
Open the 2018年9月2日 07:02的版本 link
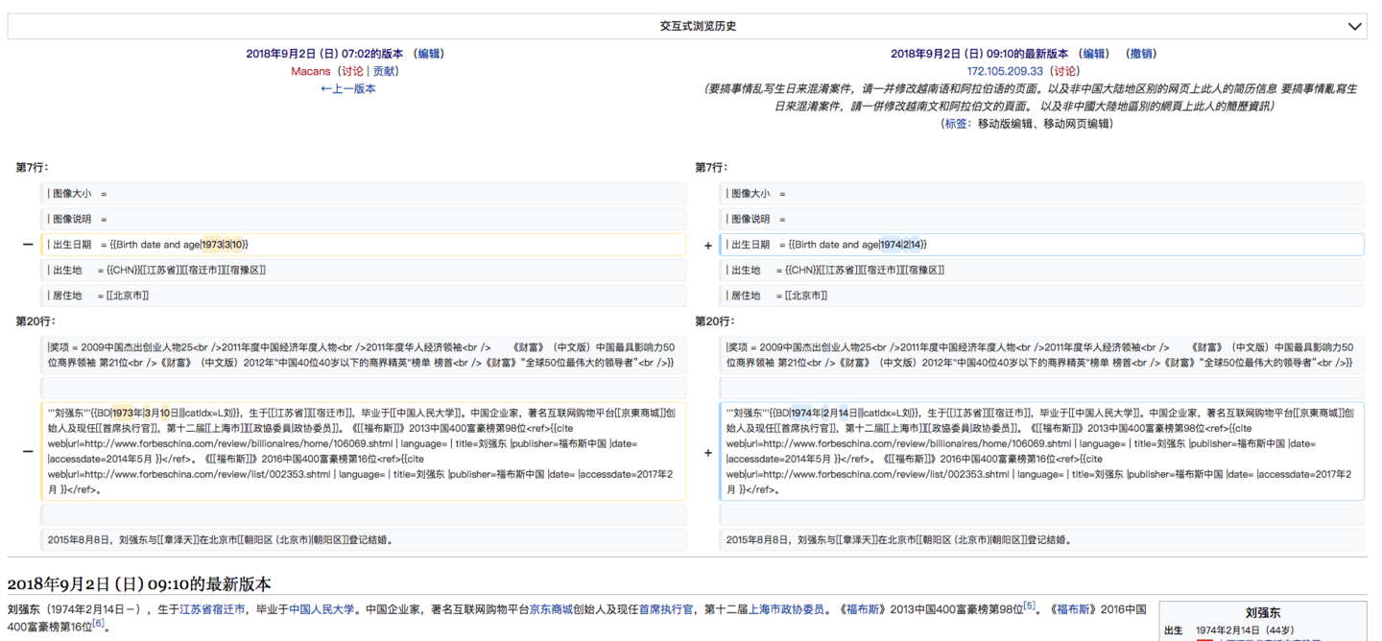[x=324, y=54]
